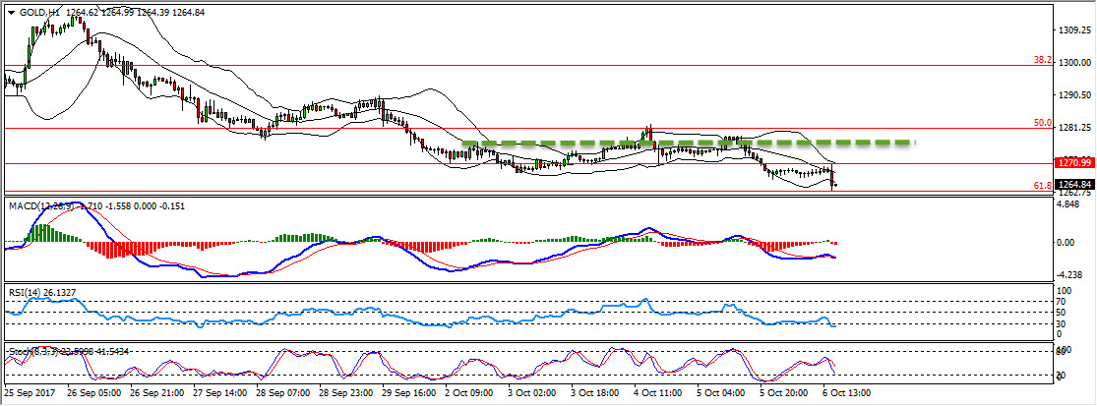The image size is (1097, 406).
Task: Click the 1309.25 price scale value
Action: (x=1072, y=30)
